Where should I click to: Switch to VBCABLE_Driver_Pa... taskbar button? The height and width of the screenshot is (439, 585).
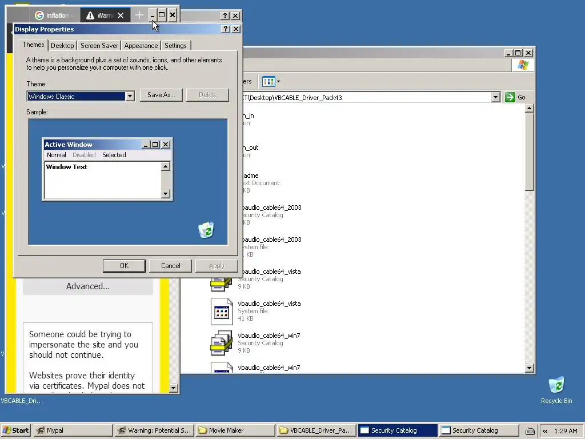316,430
